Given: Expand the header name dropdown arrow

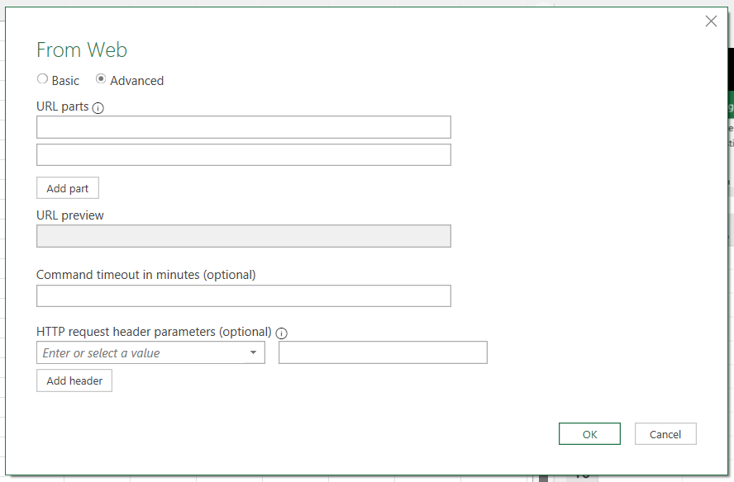Looking at the screenshot, I should pyautogui.click(x=253, y=353).
